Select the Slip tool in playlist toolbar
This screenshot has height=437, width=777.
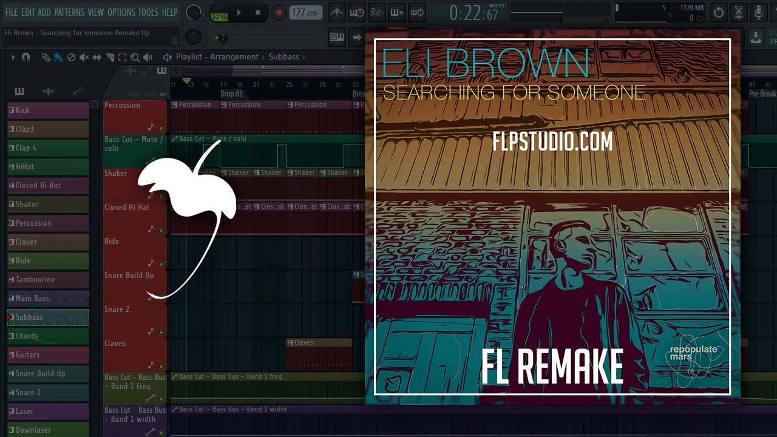(97, 57)
